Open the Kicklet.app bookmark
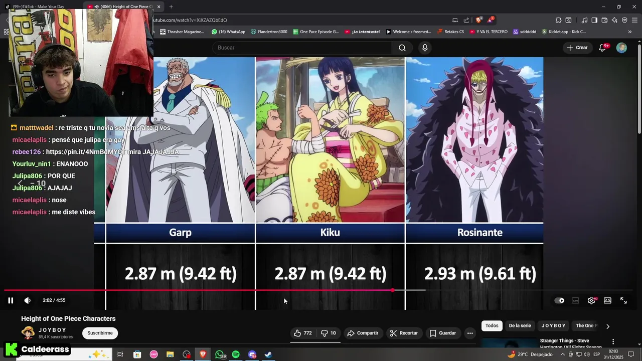Screen dimensions: 642x361 (563, 32)
